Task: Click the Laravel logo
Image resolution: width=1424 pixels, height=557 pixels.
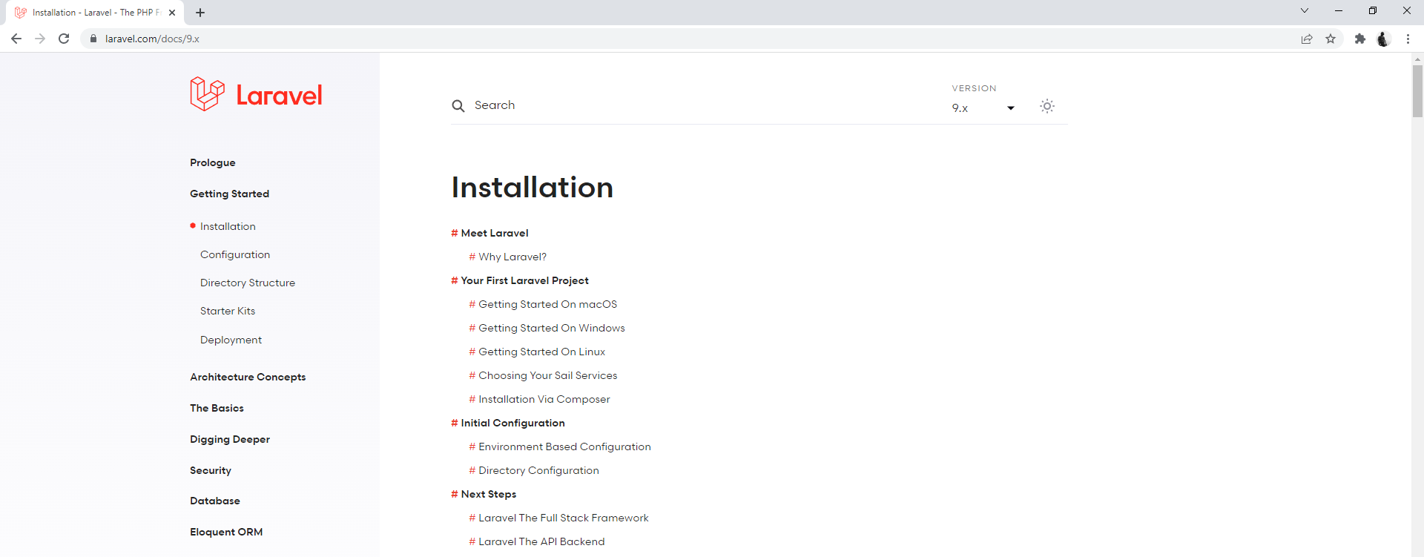Action: [x=256, y=94]
